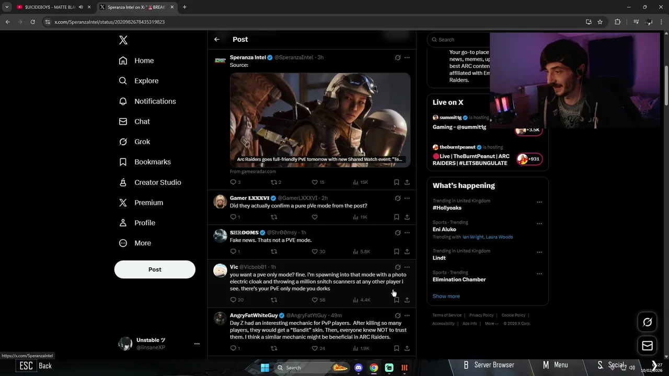Open more options on Speranza Intel post
This screenshot has width=669, height=376.
pos(407,57)
